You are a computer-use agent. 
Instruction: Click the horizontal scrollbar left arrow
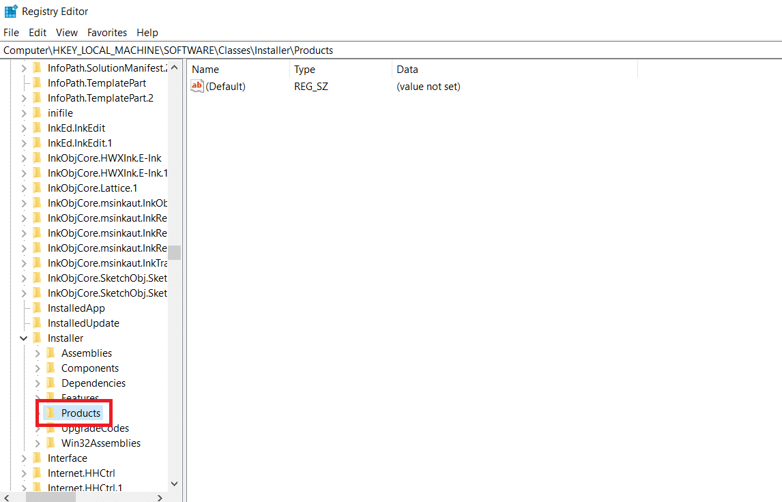click(x=7, y=497)
